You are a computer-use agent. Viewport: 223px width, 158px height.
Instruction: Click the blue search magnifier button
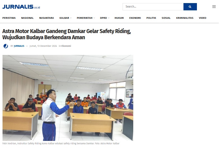coord(190,7)
